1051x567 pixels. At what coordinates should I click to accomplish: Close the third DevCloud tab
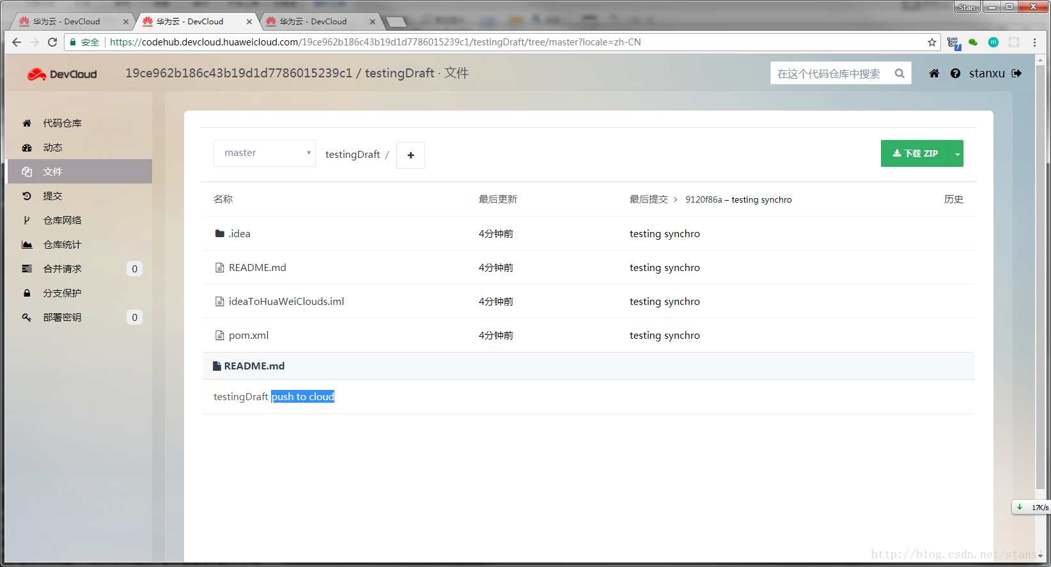point(373,22)
